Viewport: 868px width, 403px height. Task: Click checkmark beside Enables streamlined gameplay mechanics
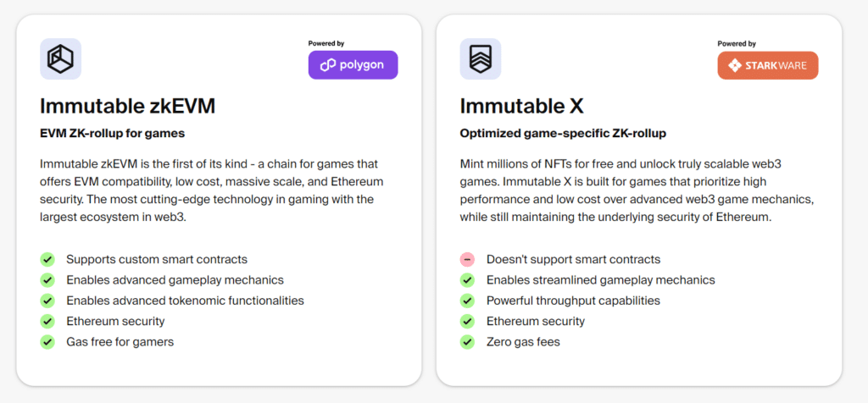tap(467, 279)
